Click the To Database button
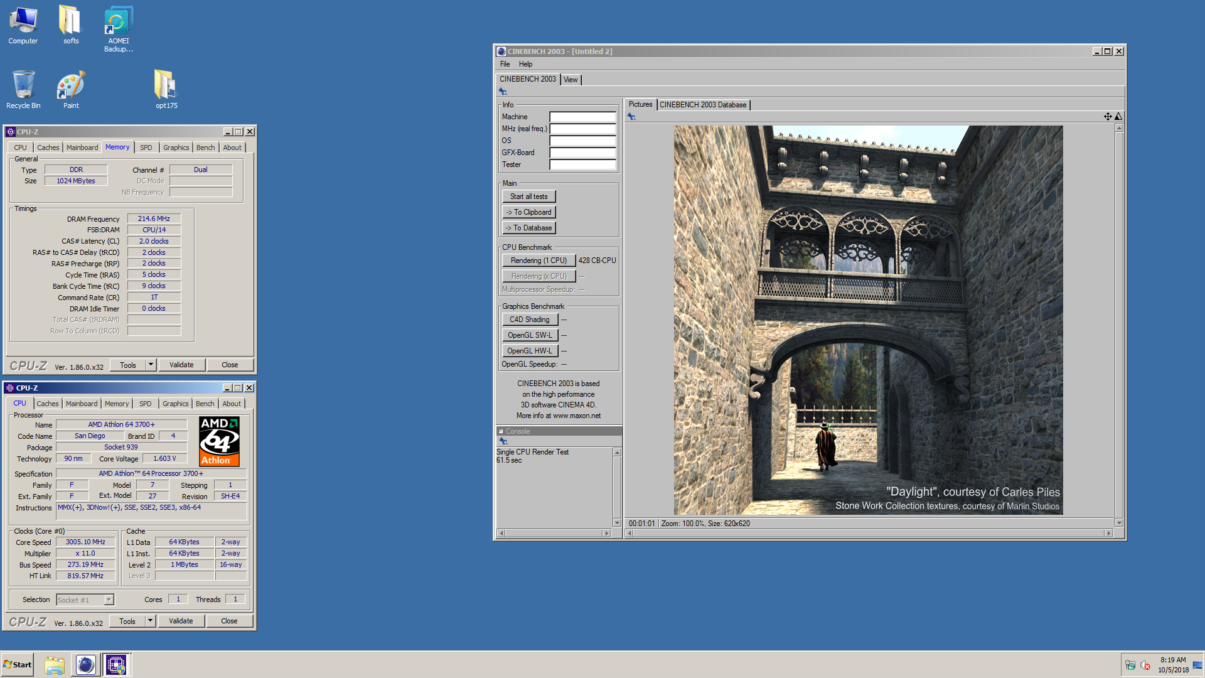Screen dimensions: 1205x678 pyautogui.click(x=528, y=228)
